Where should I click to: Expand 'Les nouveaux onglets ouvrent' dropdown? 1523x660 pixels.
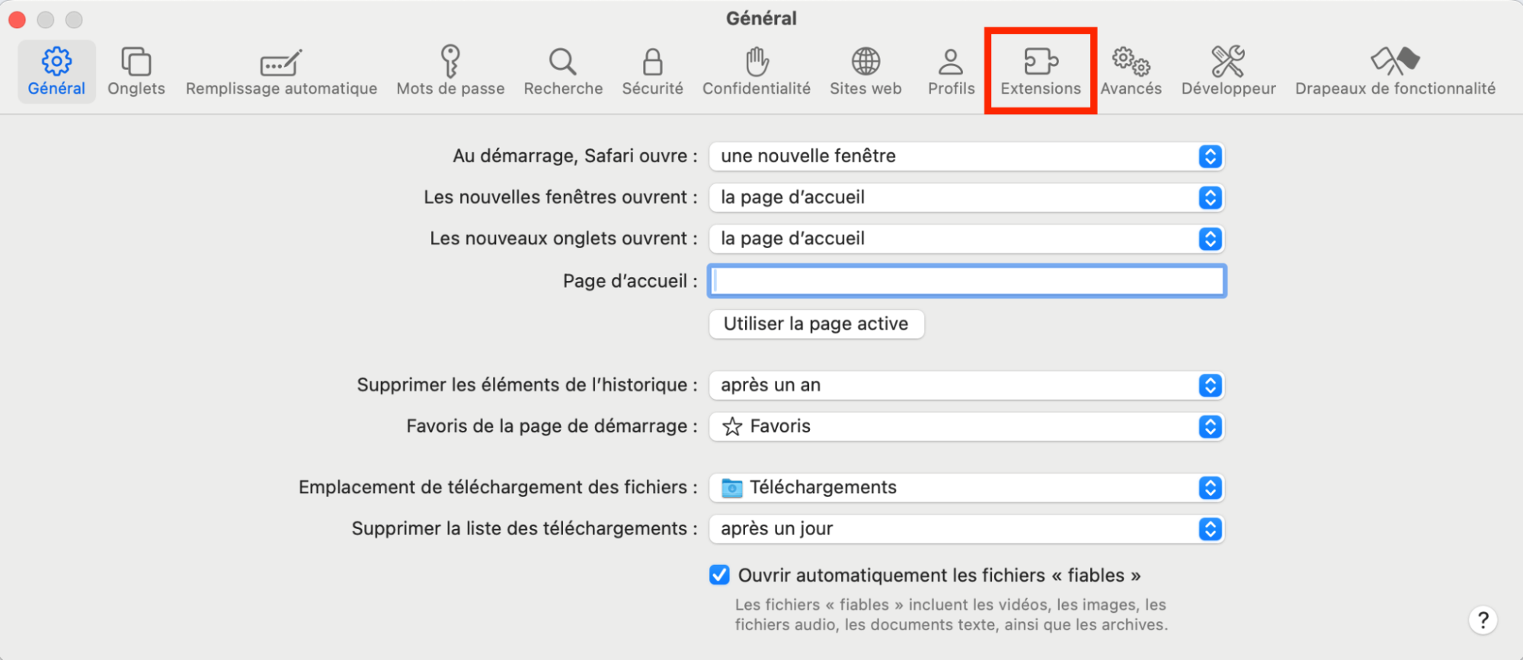966,238
